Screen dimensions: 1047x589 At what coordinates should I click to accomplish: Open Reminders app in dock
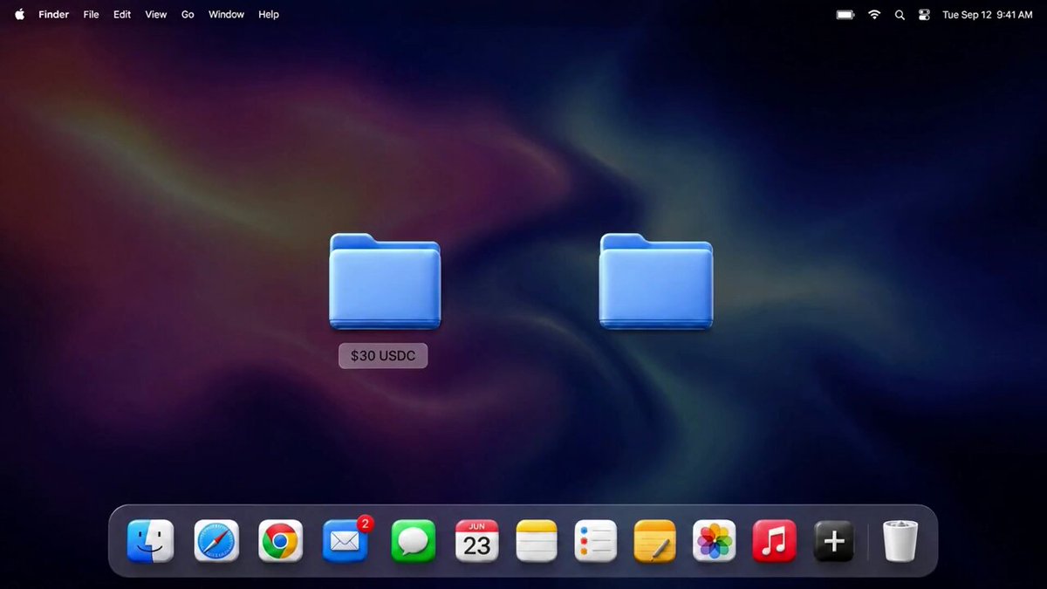pyautogui.click(x=595, y=541)
